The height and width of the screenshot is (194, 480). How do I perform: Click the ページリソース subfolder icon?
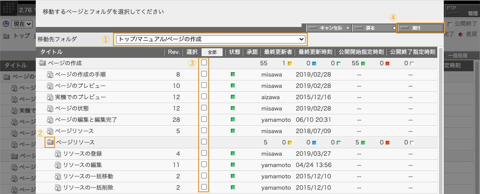point(50,142)
